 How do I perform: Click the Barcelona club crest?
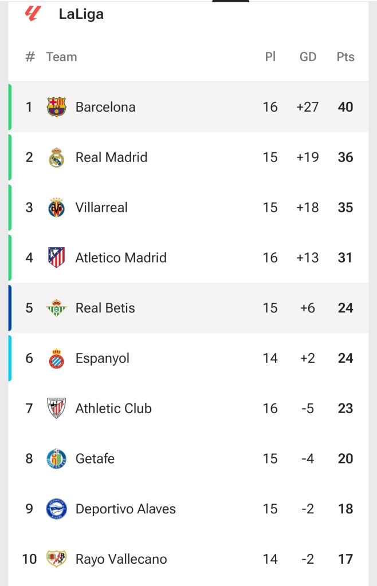57,107
